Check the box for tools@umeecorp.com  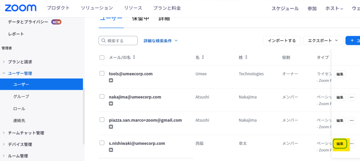[102, 73]
